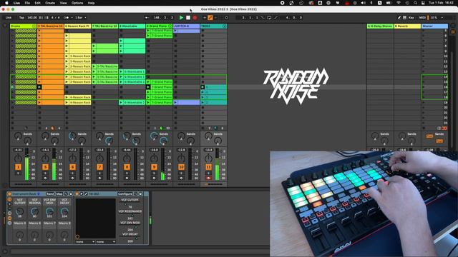This screenshot has width=458, height=257.
Task: Toggle the metronome button
Action: (x=67, y=18)
